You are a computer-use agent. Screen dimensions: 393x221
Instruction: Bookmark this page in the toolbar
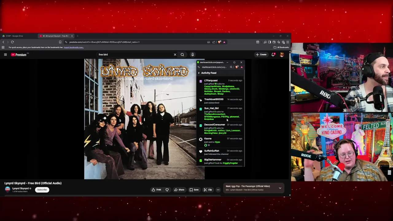(60, 42)
